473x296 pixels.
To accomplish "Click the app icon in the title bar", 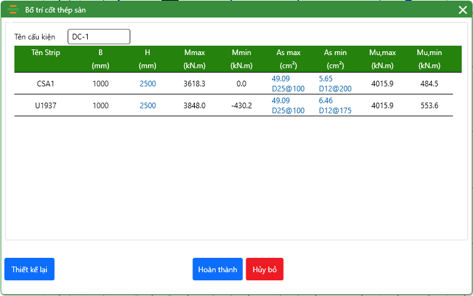I will [13, 9].
